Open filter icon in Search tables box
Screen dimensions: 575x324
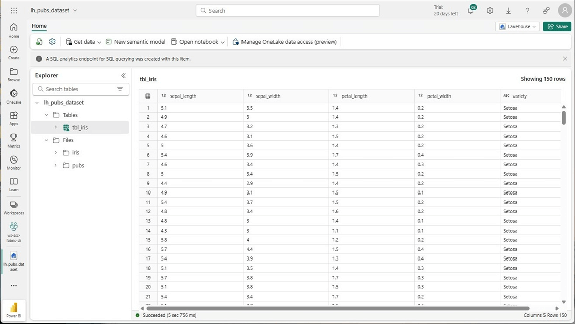coord(120,89)
